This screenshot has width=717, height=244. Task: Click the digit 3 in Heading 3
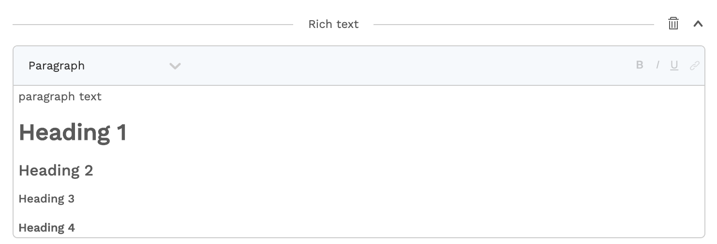[x=71, y=199]
